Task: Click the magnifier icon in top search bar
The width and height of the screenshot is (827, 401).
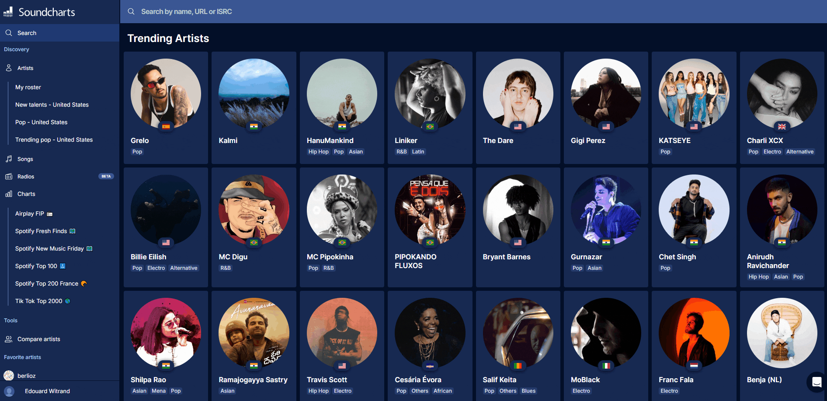Action: pyautogui.click(x=131, y=11)
